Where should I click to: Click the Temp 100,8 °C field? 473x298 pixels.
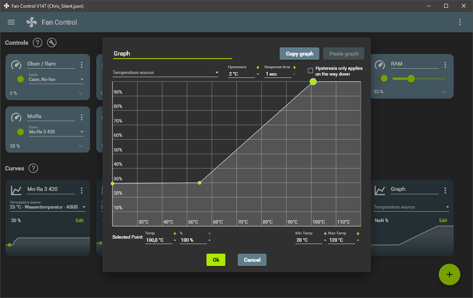[158, 240]
